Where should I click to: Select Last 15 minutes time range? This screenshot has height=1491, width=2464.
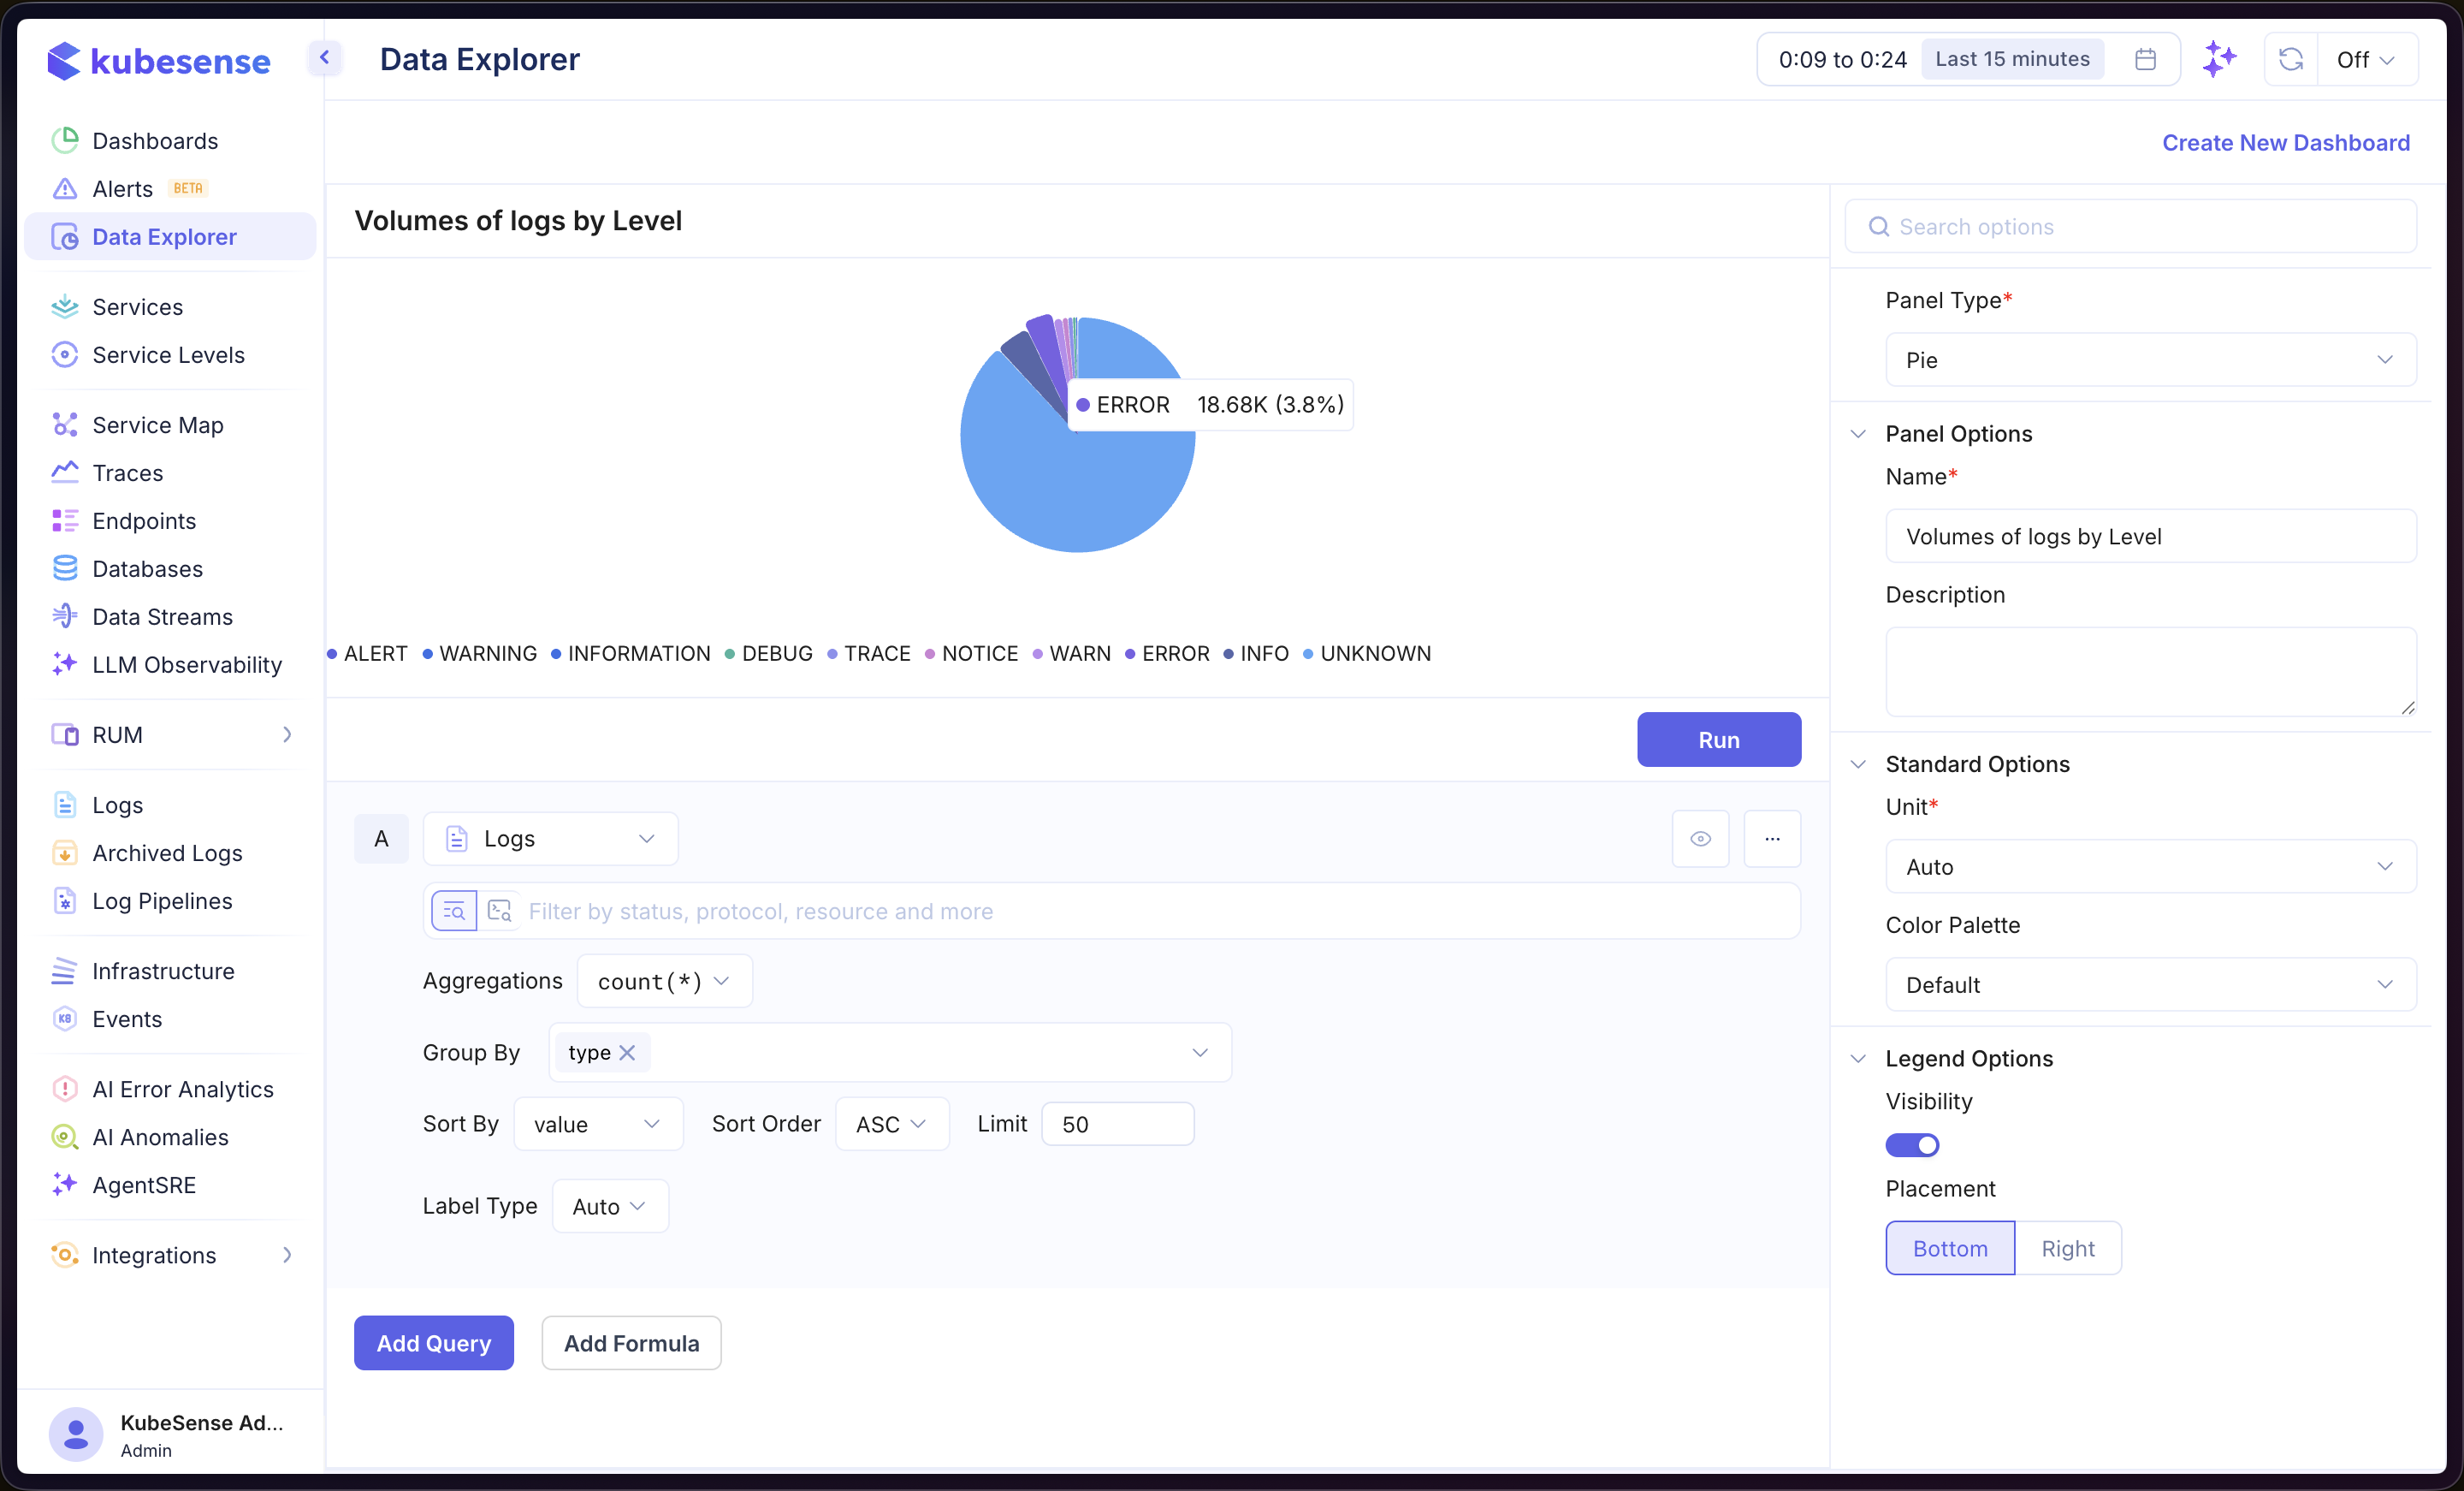click(x=2012, y=59)
